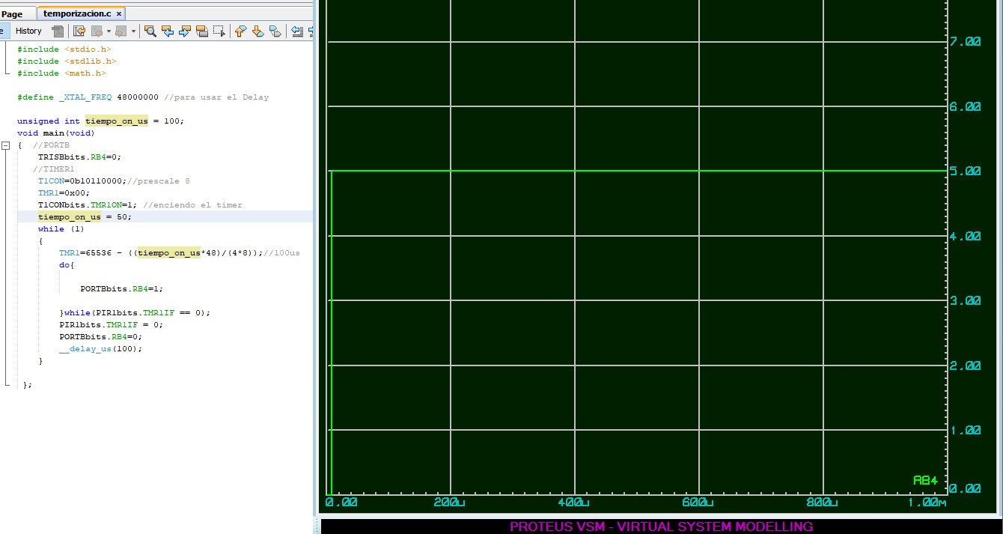Click Shift Line Left icon
1003x534 pixels.
coord(297,31)
